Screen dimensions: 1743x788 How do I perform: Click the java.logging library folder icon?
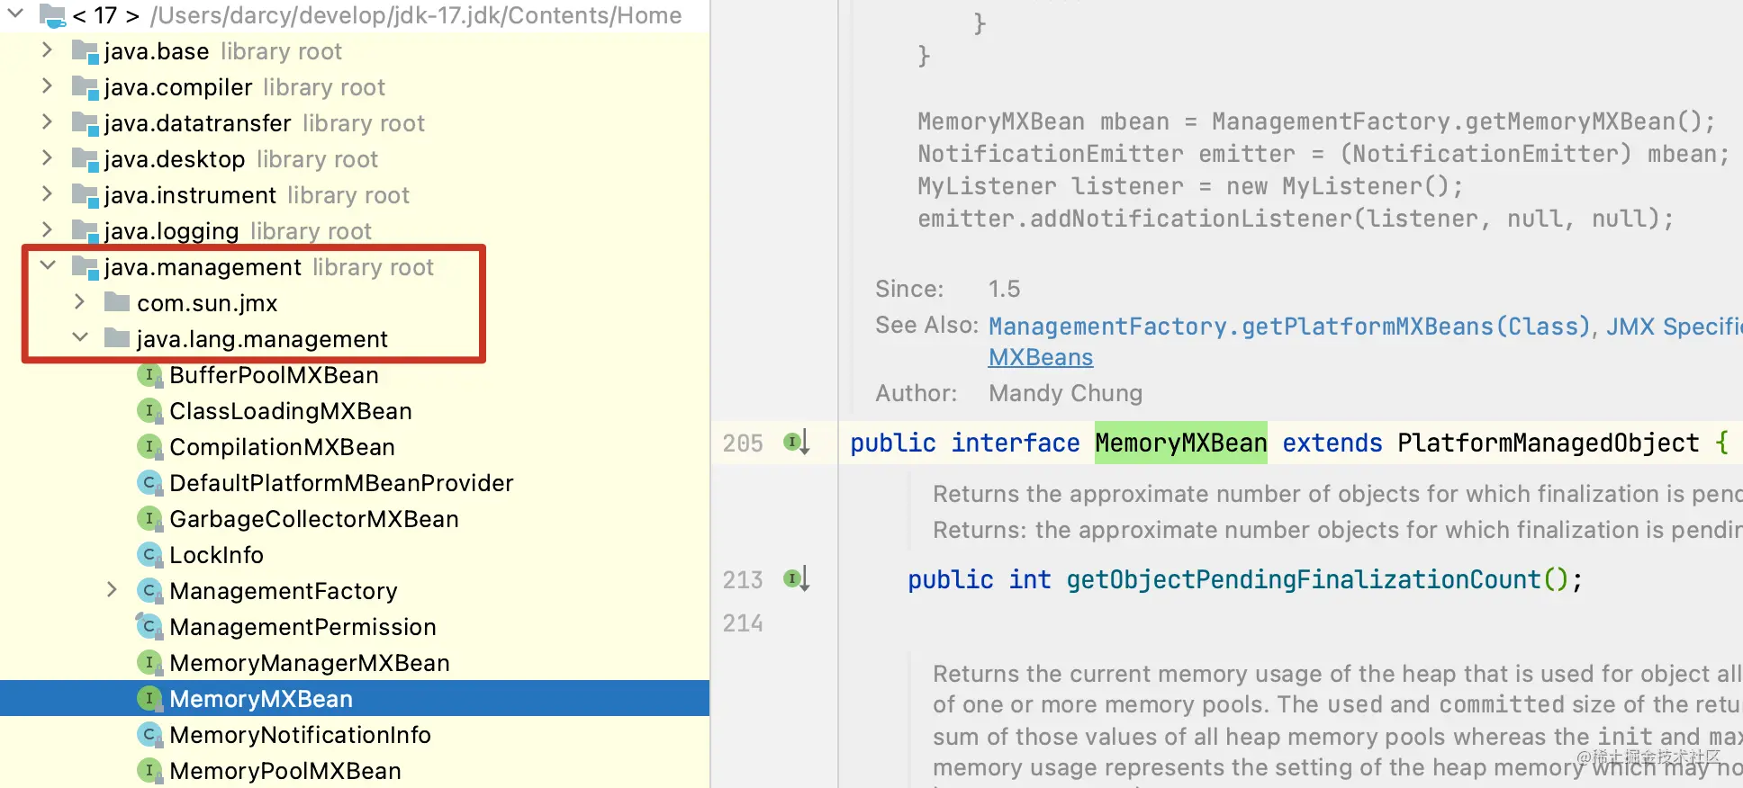pos(85,231)
